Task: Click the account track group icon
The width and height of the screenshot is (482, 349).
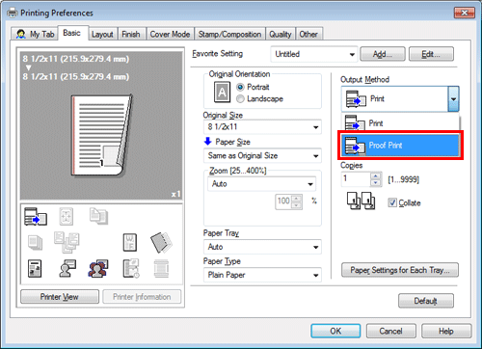Action: tap(97, 269)
